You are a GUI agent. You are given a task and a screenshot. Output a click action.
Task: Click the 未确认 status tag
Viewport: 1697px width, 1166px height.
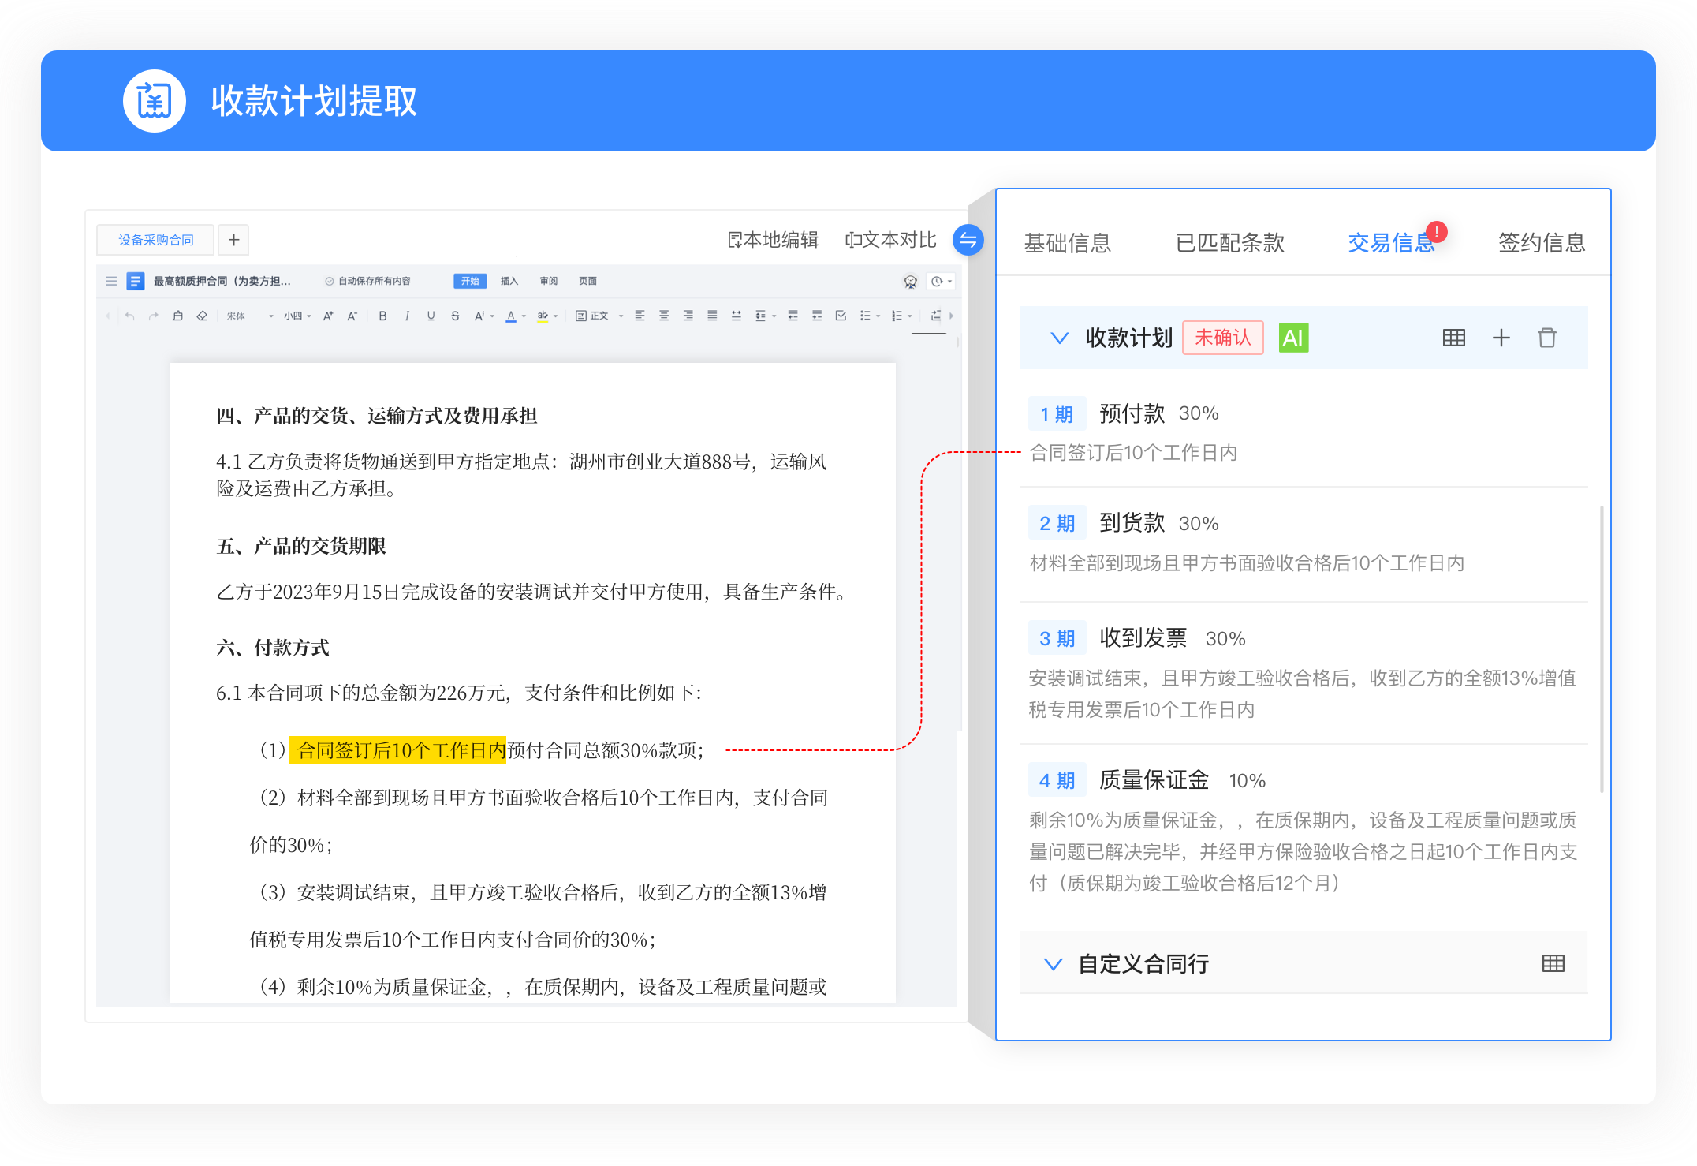click(x=1223, y=338)
